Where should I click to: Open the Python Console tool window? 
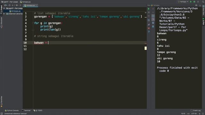(12, 111)
